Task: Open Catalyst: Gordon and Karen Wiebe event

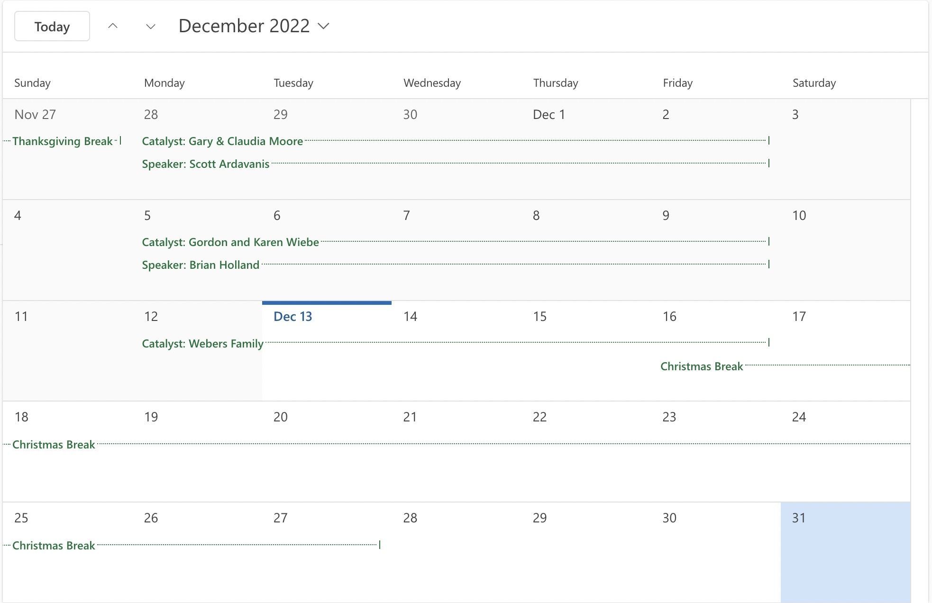Action: pos(455,242)
